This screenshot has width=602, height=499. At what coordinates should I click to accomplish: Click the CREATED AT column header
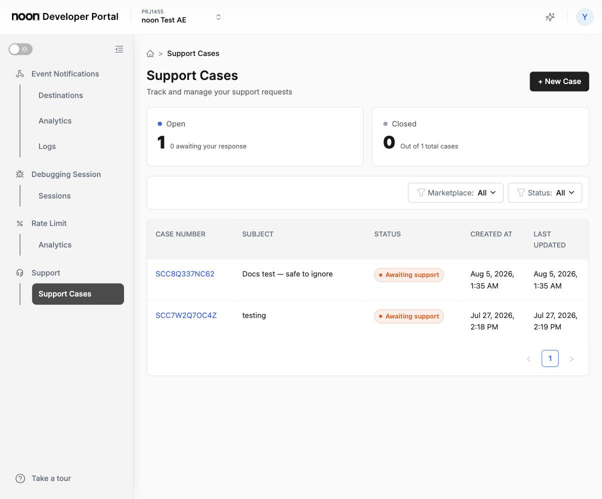pos(491,234)
